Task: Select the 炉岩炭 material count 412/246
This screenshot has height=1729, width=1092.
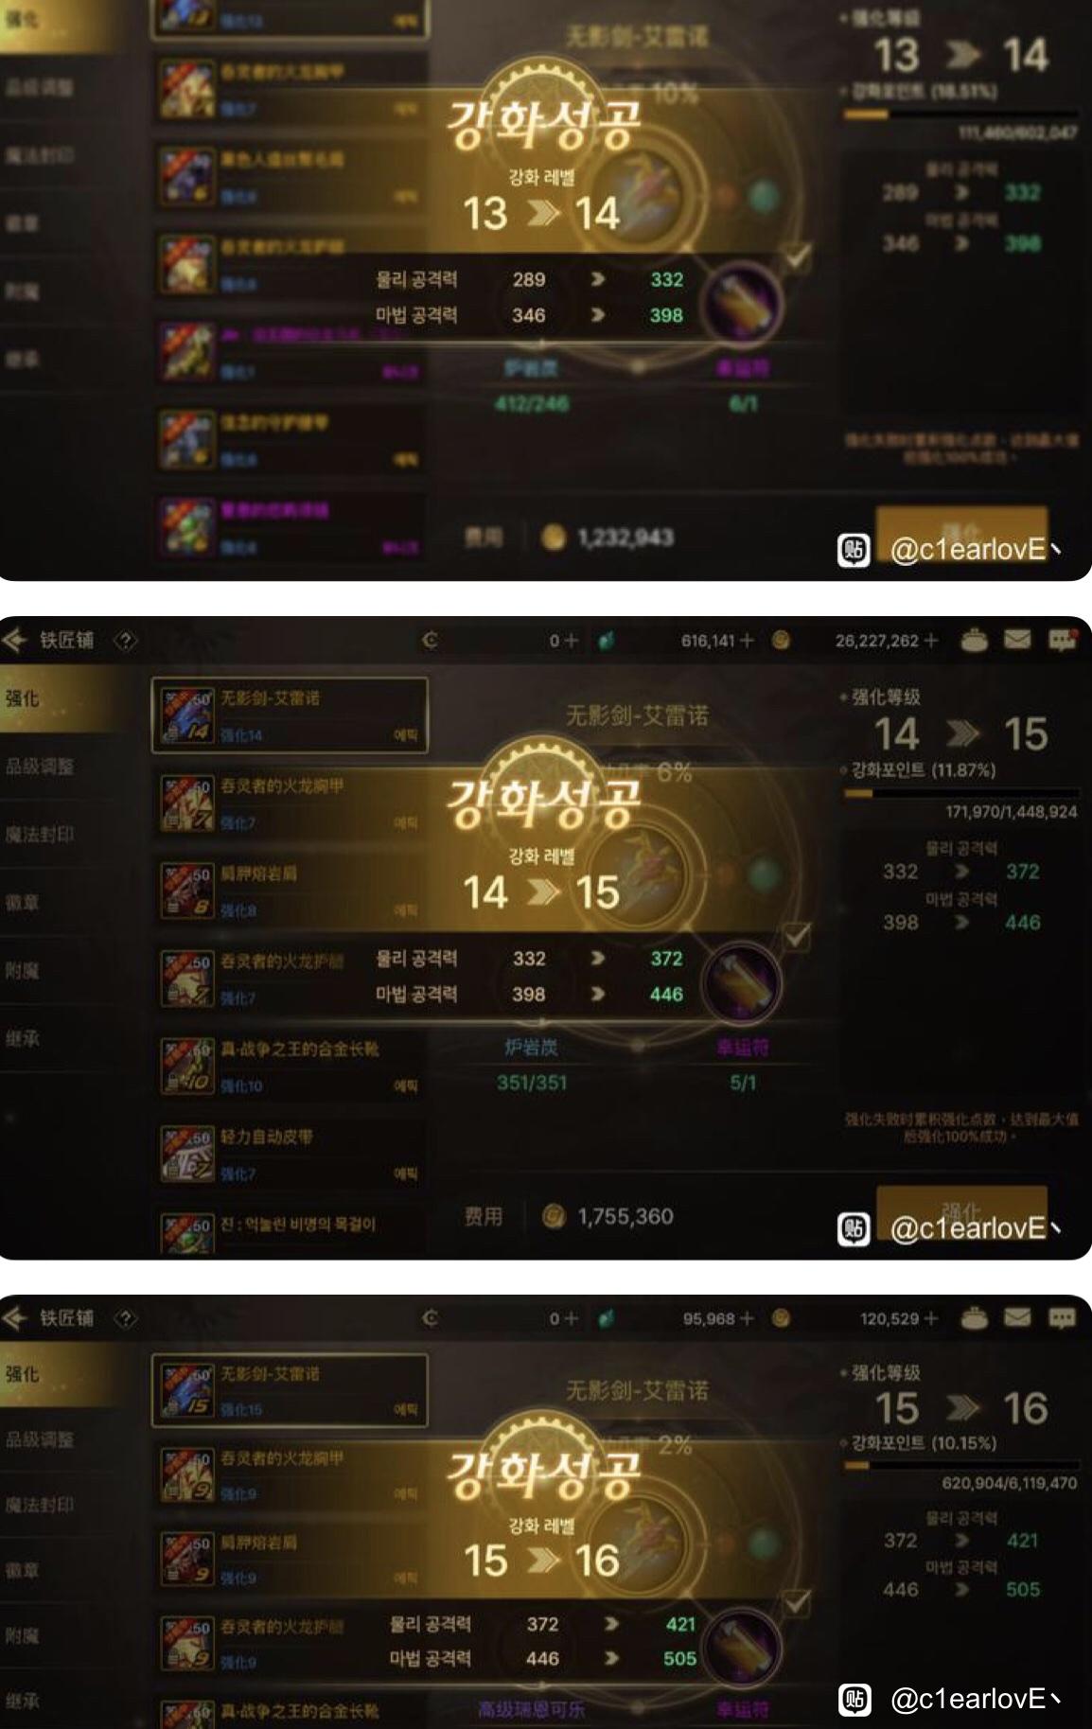Action: (532, 403)
